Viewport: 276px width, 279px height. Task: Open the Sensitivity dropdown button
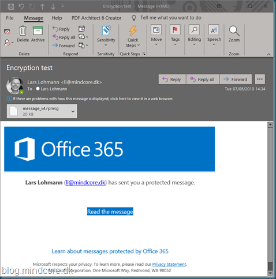106,36
